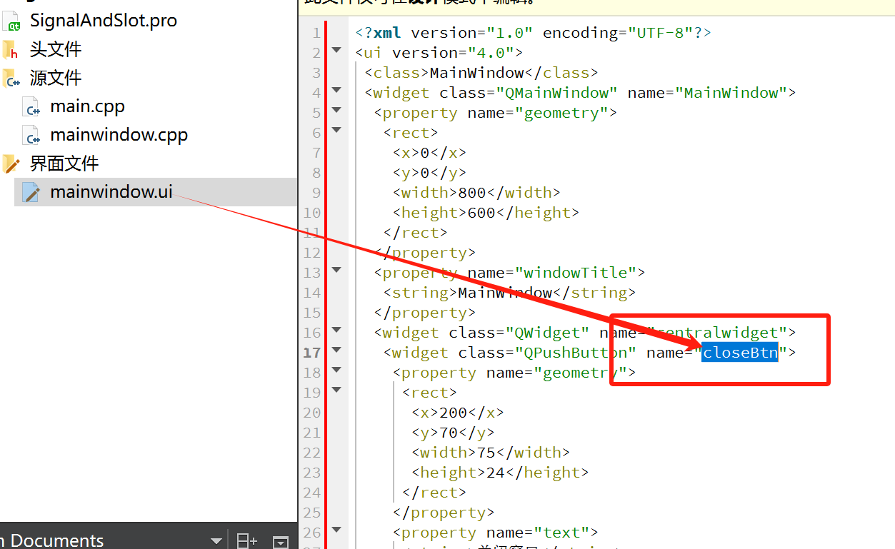895x549 pixels.
Task: Click the <height>24</height> line
Action: (500, 472)
